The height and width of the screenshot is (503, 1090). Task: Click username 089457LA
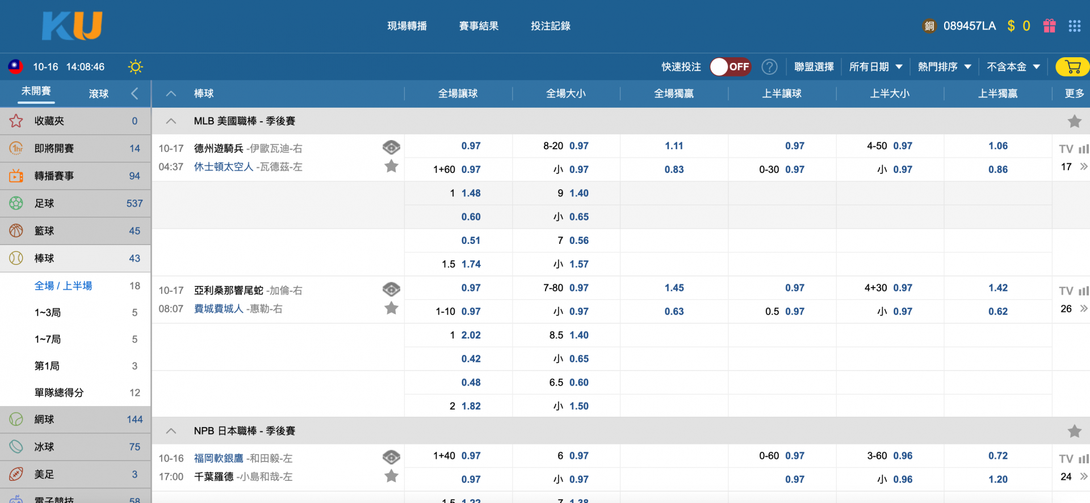(x=970, y=26)
